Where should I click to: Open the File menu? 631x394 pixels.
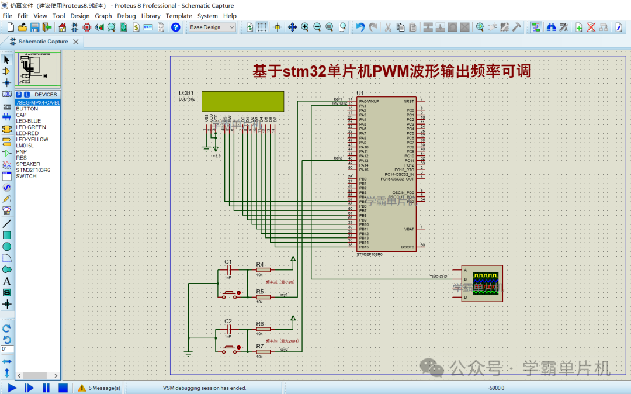[7, 16]
